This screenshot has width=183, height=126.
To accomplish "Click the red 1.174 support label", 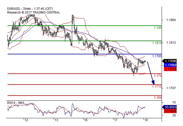I will point(158,76).
